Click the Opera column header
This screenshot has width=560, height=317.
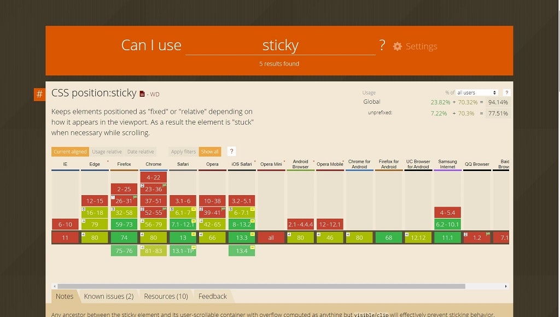212,164
